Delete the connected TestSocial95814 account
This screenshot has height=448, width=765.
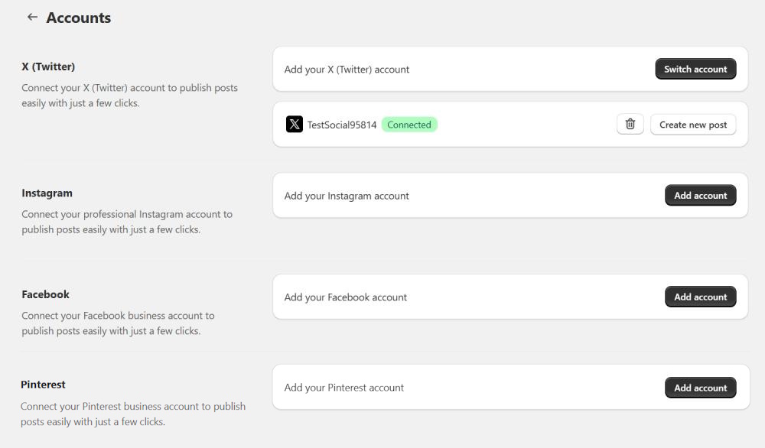(630, 125)
